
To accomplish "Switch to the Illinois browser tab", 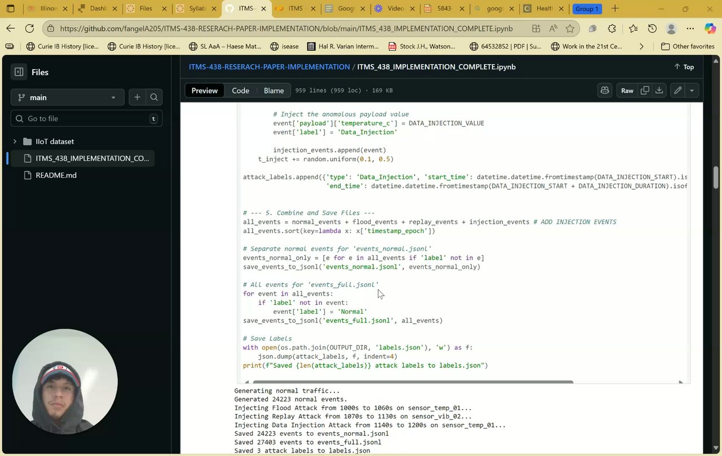I will [x=49, y=8].
